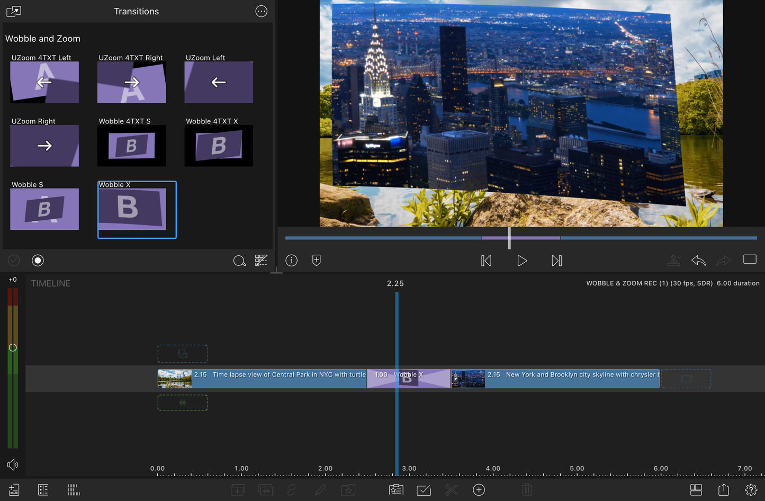Image resolution: width=765 pixels, height=501 pixels.
Task: Select the Wobble 4TXT S transition thumbnail
Action: point(131,146)
